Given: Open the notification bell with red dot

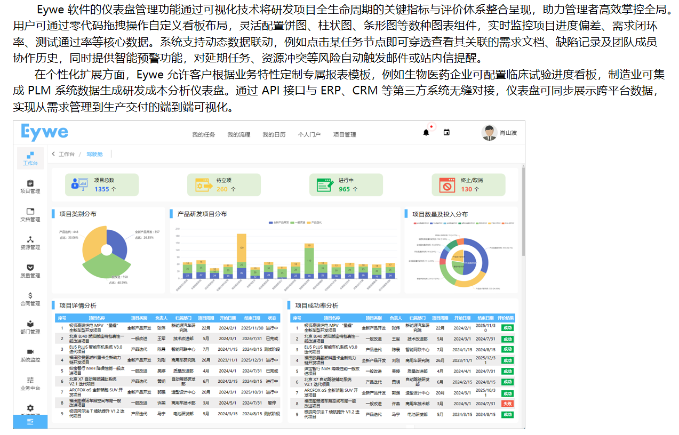Looking at the screenshot, I should pyautogui.click(x=426, y=133).
